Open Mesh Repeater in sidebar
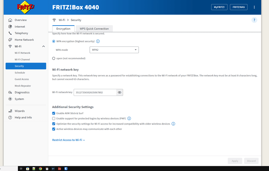Image resolution: width=269 pixels, height=171 pixels. (x=23, y=86)
